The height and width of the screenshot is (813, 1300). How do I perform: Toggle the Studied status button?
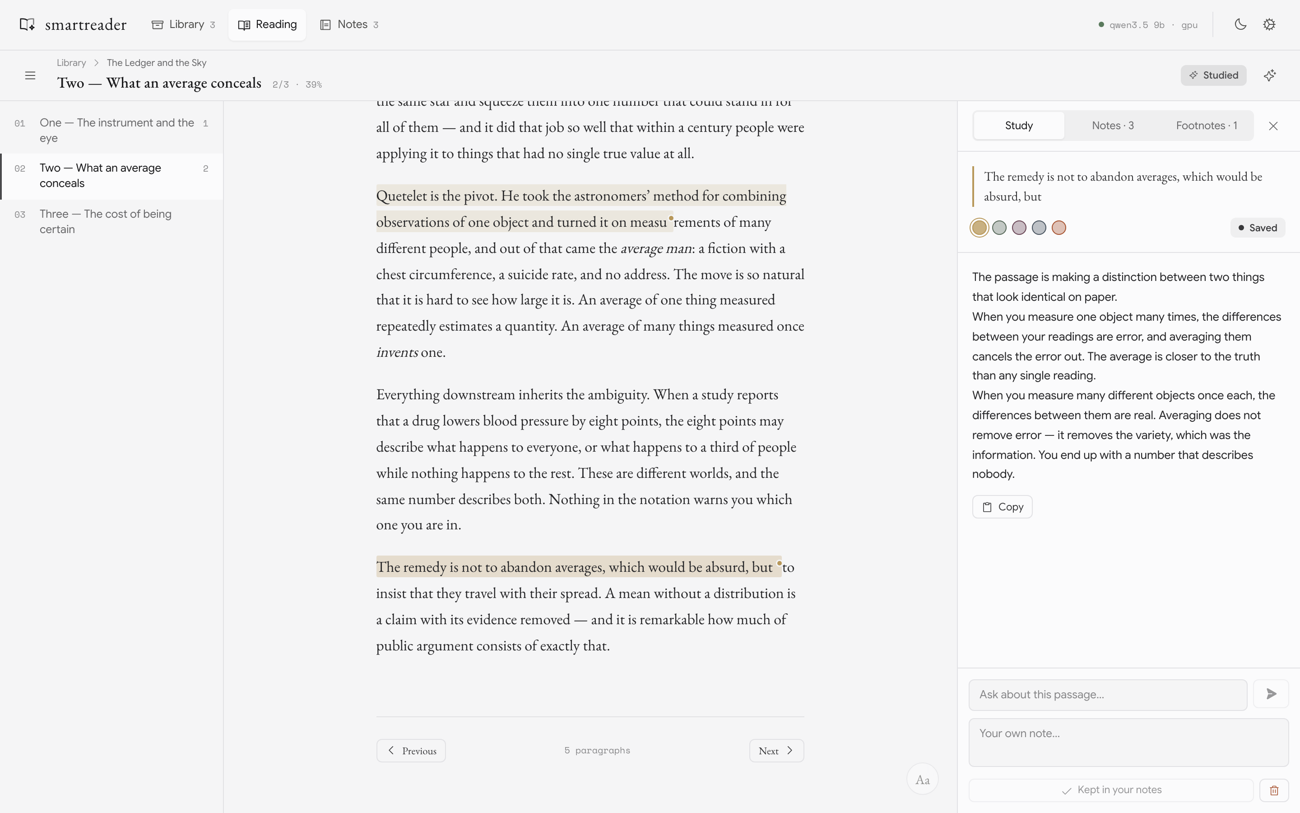(1213, 75)
